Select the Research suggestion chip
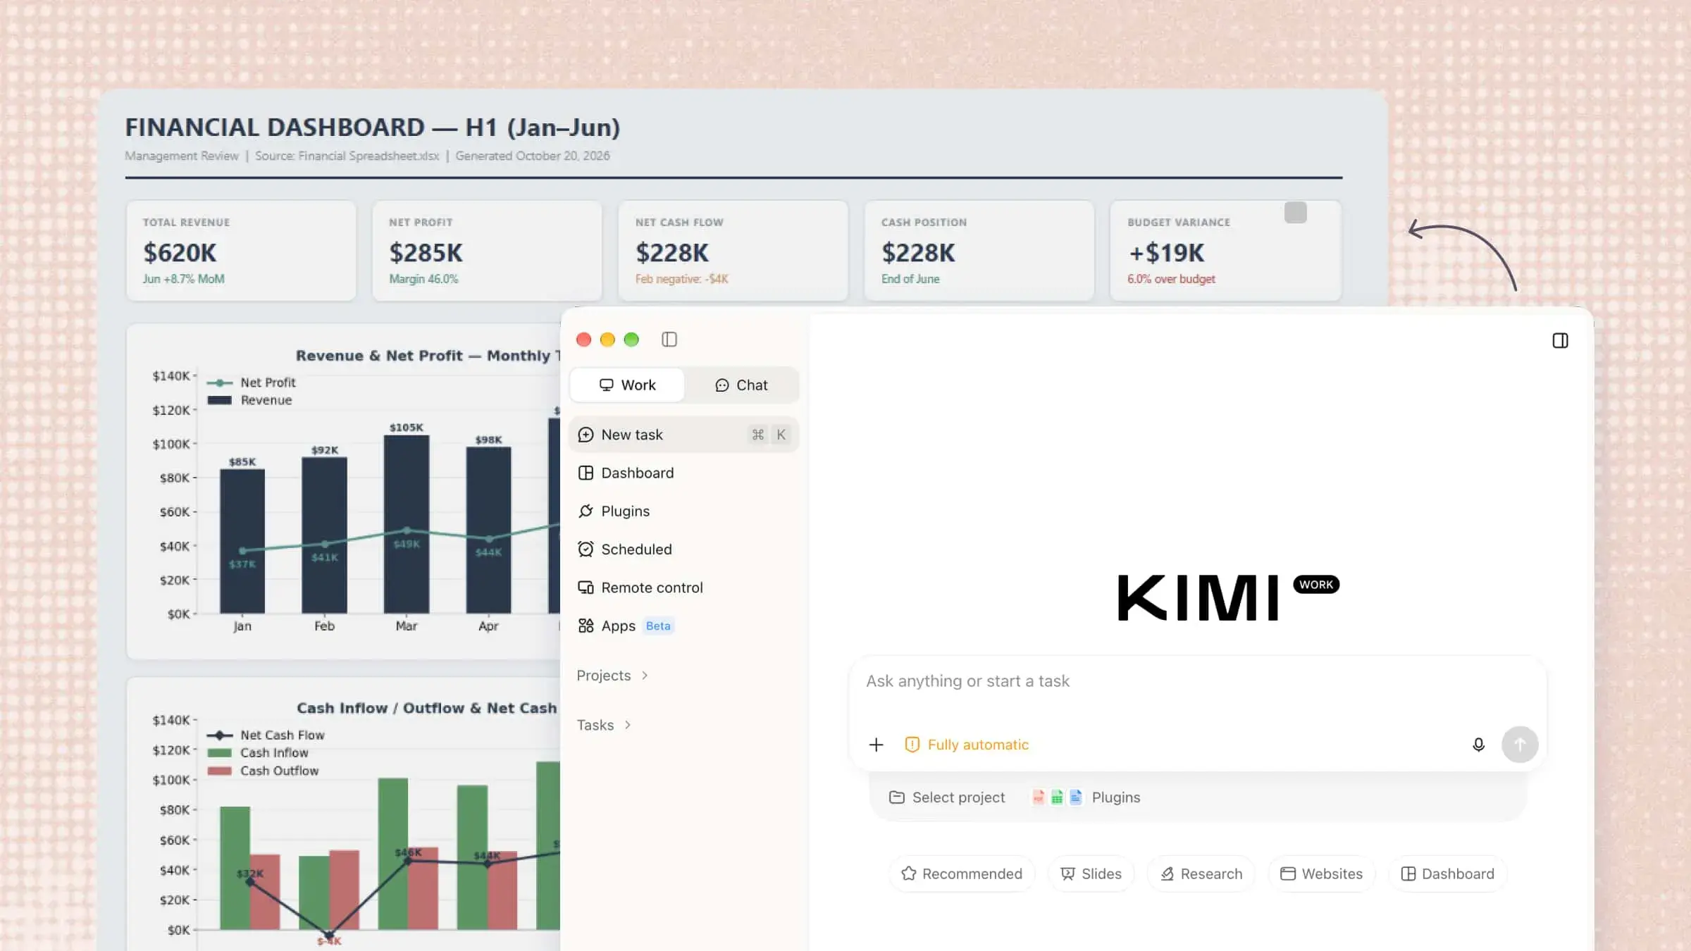This screenshot has height=951, width=1691. click(1201, 874)
